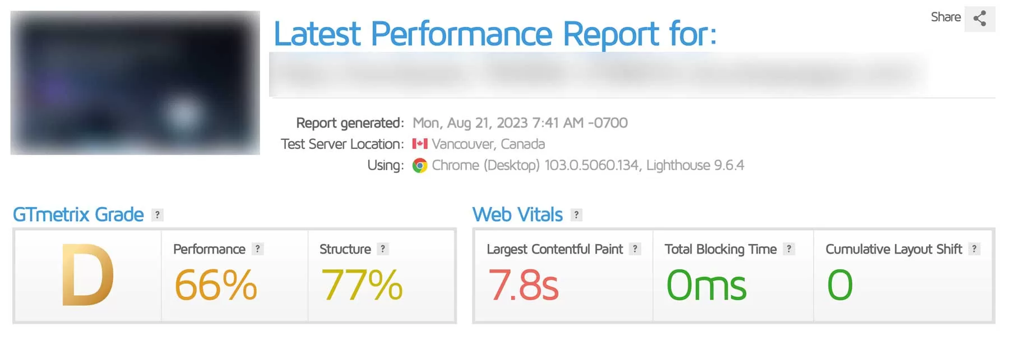Click the Performance help question mark
Image resolution: width=1009 pixels, height=351 pixels.
click(257, 249)
